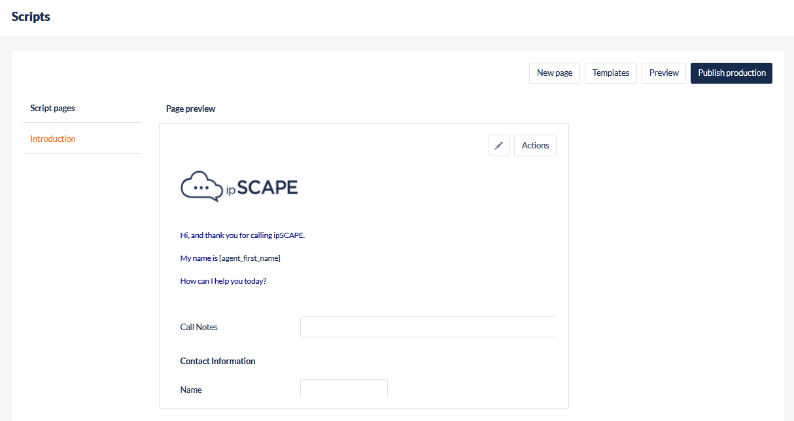Click the SCAPE wordmark in the logo

click(267, 188)
